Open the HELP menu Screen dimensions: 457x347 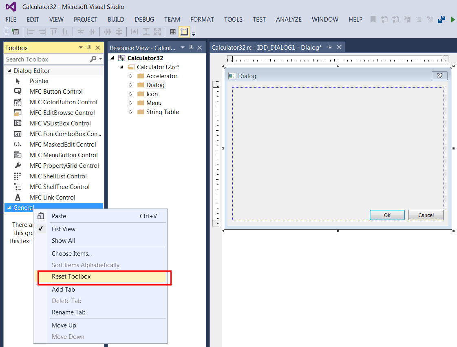tap(355, 20)
